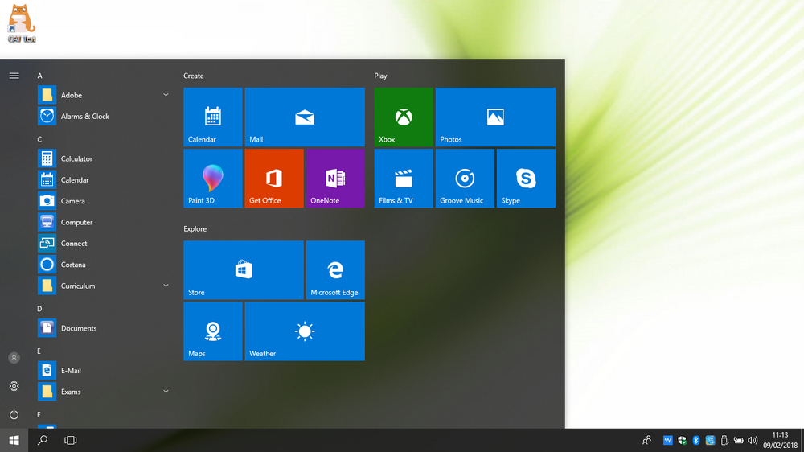Viewport: 804px width, 452px height.
Task: Open Settings gear in Start sidebar
Action: coord(14,386)
